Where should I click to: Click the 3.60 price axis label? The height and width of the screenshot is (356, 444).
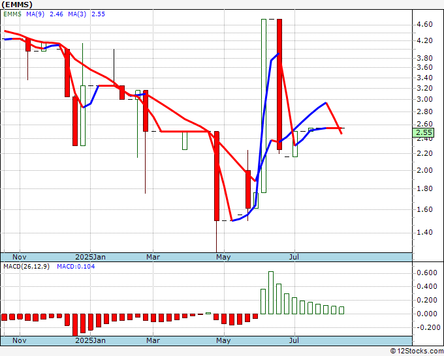[x=424, y=67]
